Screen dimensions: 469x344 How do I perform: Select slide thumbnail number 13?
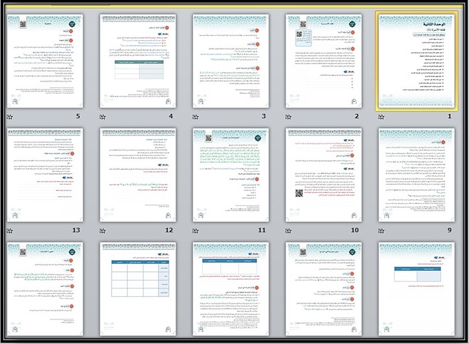(x=45, y=175)
